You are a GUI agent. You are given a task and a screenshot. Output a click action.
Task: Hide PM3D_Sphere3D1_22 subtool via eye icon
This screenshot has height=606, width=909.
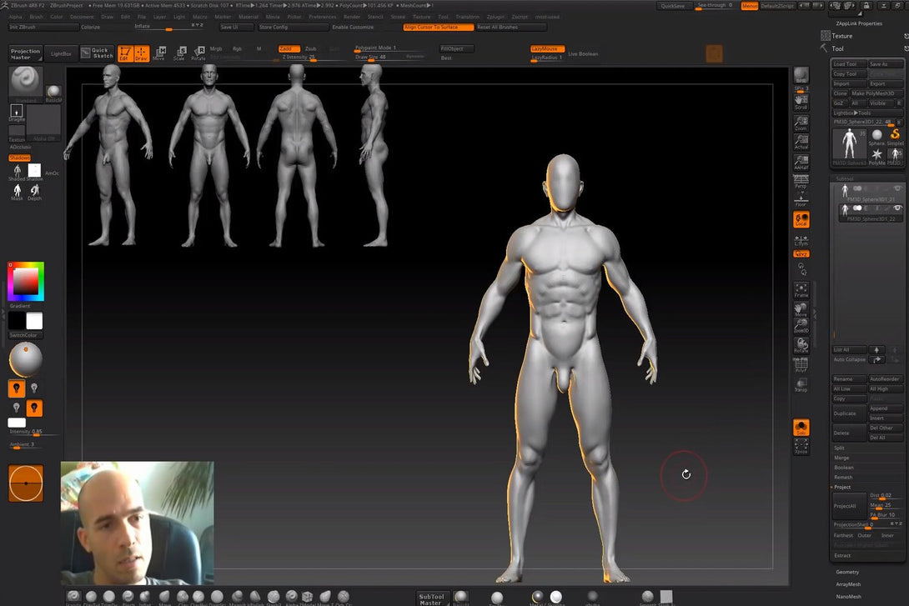pyautogui.click(x=898, y=208)
